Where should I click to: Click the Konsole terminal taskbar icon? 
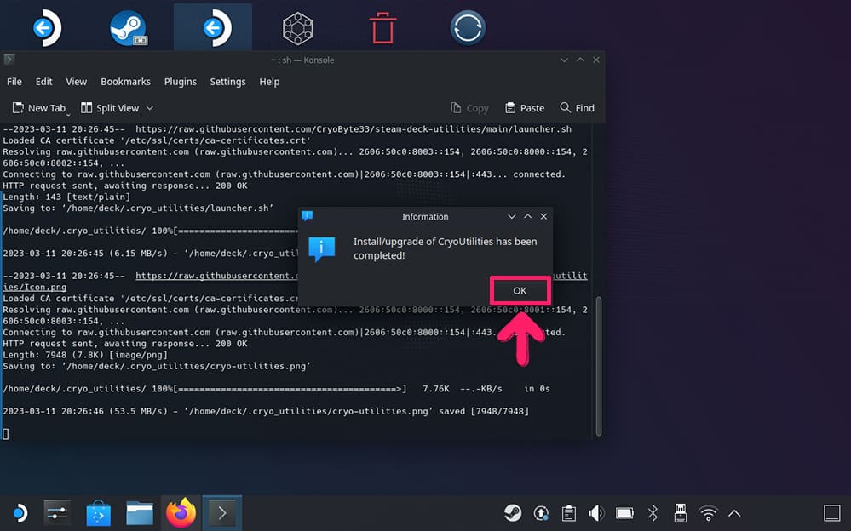tap(222, 513)
